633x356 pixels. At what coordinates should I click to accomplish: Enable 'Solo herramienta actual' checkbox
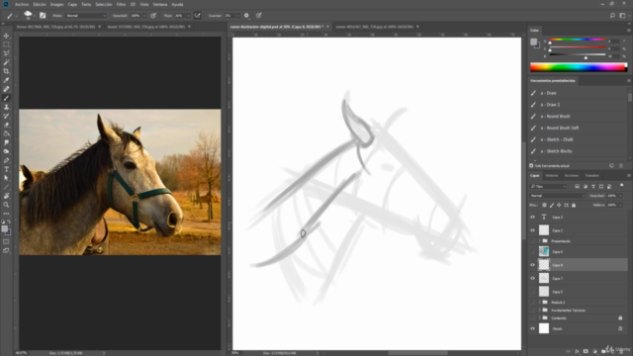pyautogui.click(x=531, y=166)
